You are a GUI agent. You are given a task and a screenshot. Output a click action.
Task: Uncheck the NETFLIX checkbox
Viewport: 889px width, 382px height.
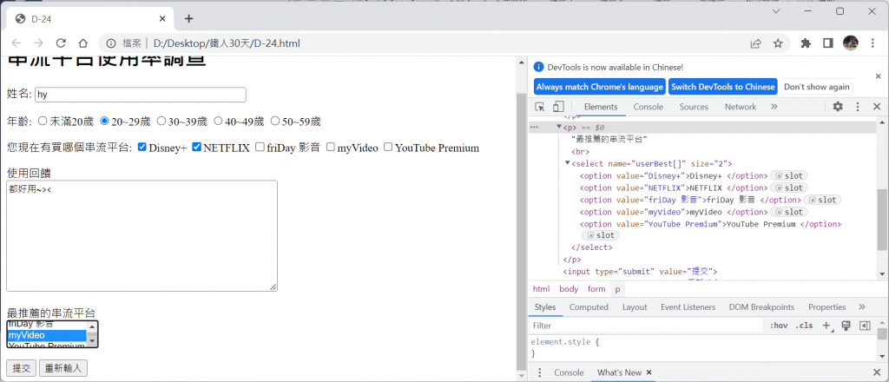[197, 148]
